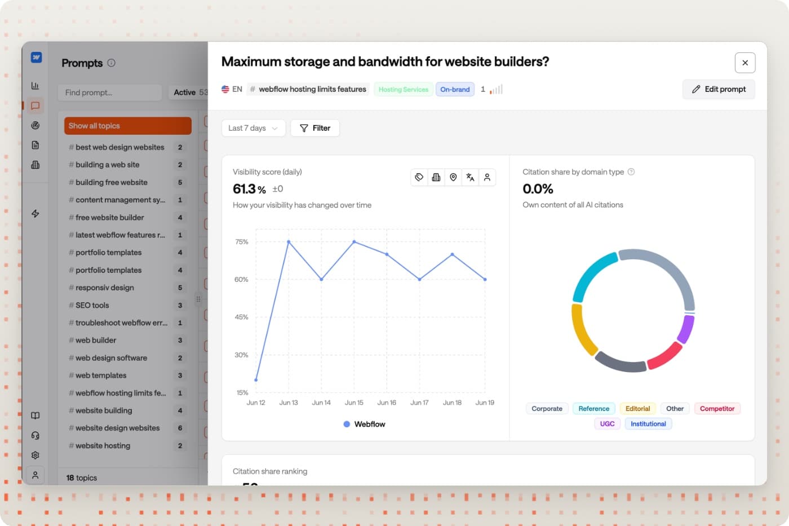This screenshot has width=789, height=526.
Task: Select the building a web site topic
Action: (128, 165)
